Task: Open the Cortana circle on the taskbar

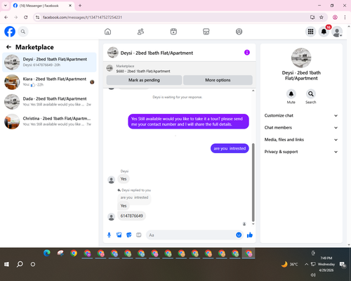Action: [33, 264]
